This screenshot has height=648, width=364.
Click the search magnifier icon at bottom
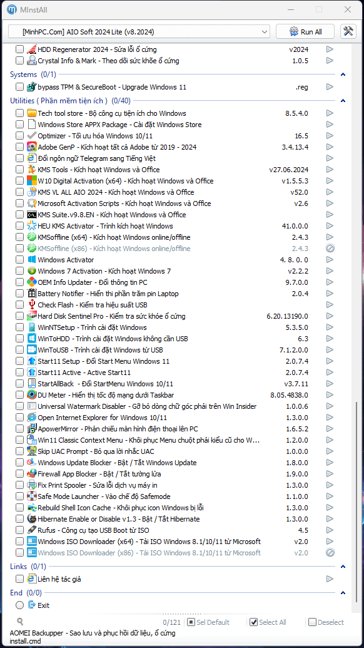pos(20,621)
